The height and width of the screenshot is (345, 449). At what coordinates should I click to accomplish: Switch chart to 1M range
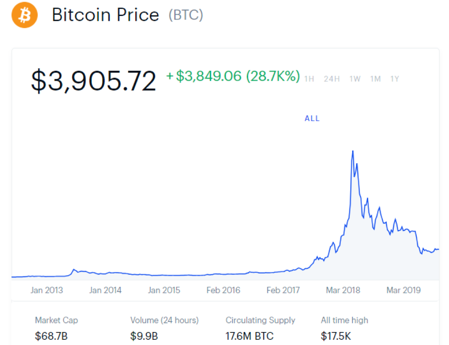376,79
